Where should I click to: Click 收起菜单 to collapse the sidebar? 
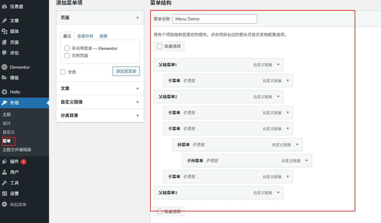(18, 204)
